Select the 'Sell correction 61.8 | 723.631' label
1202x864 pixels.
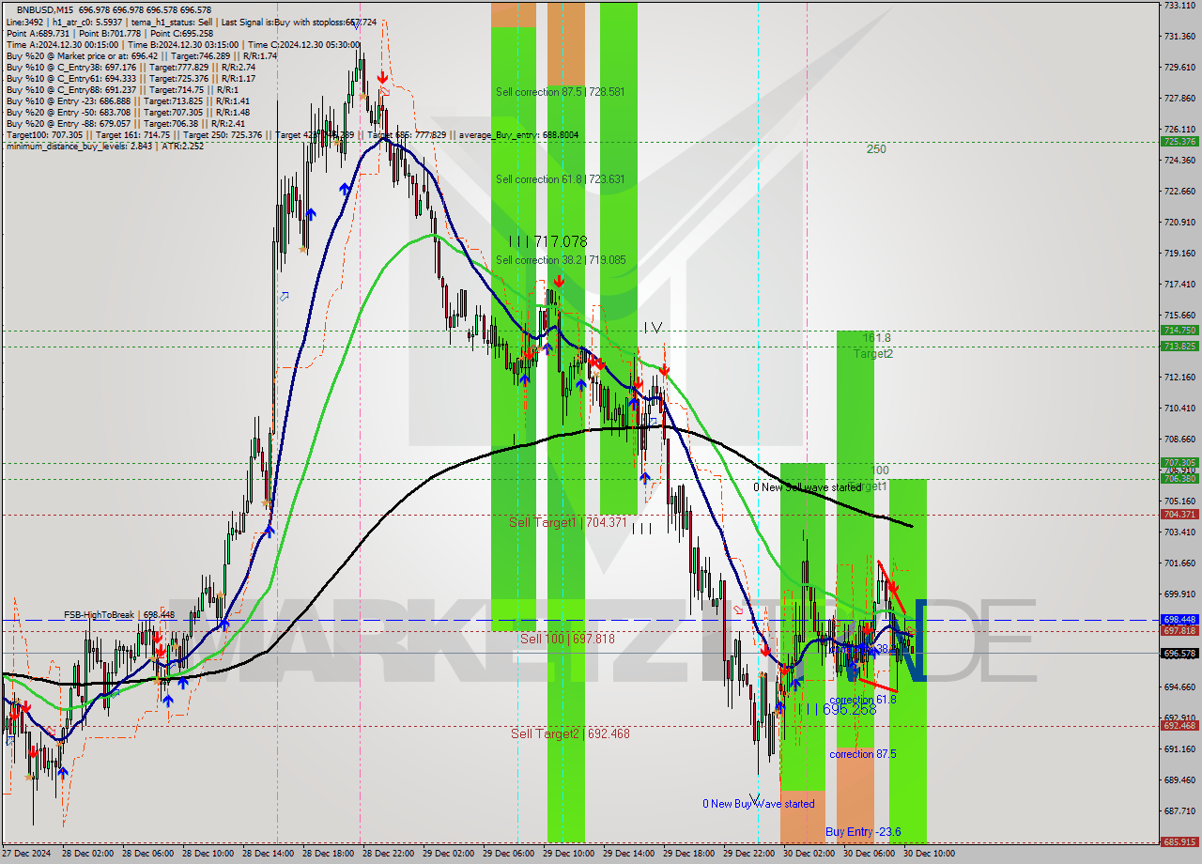click(560, 179)
